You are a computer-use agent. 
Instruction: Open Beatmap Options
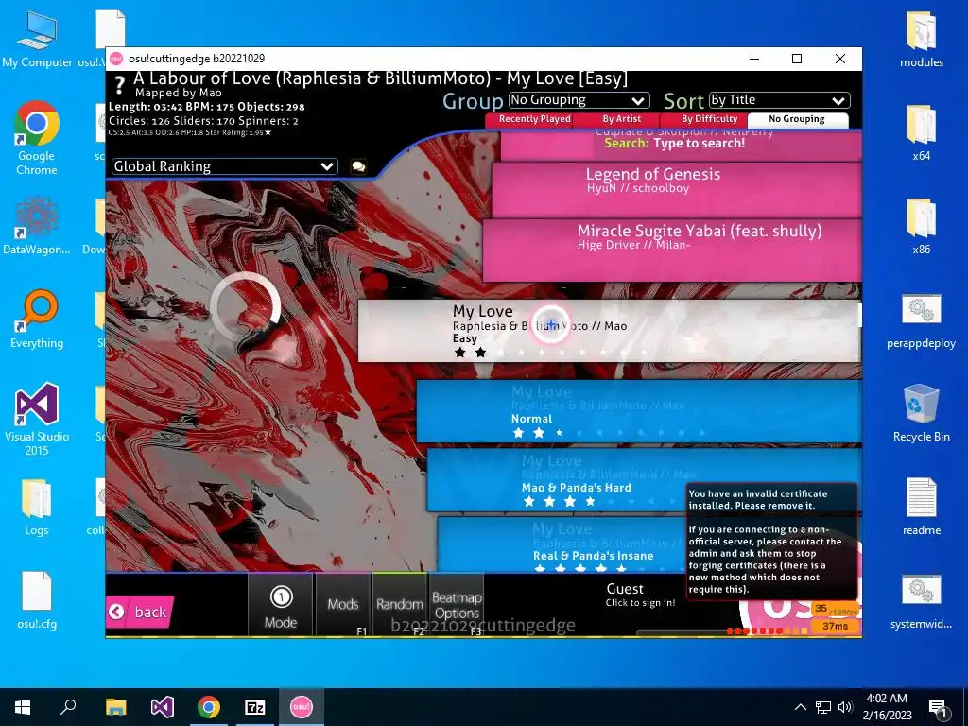click(x=457, y=605)
